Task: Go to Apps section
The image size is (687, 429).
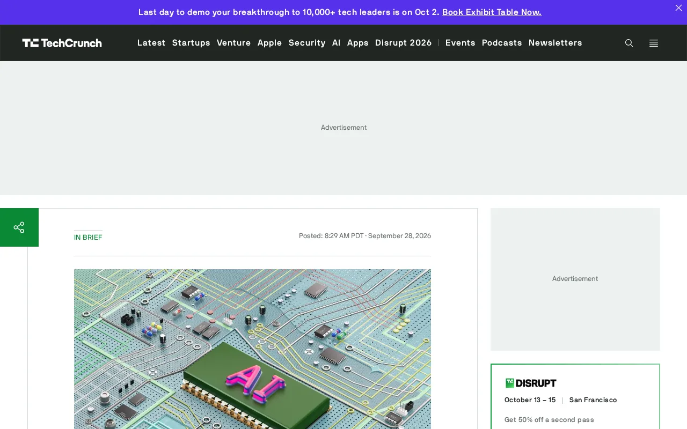Action: pos(358,43)
